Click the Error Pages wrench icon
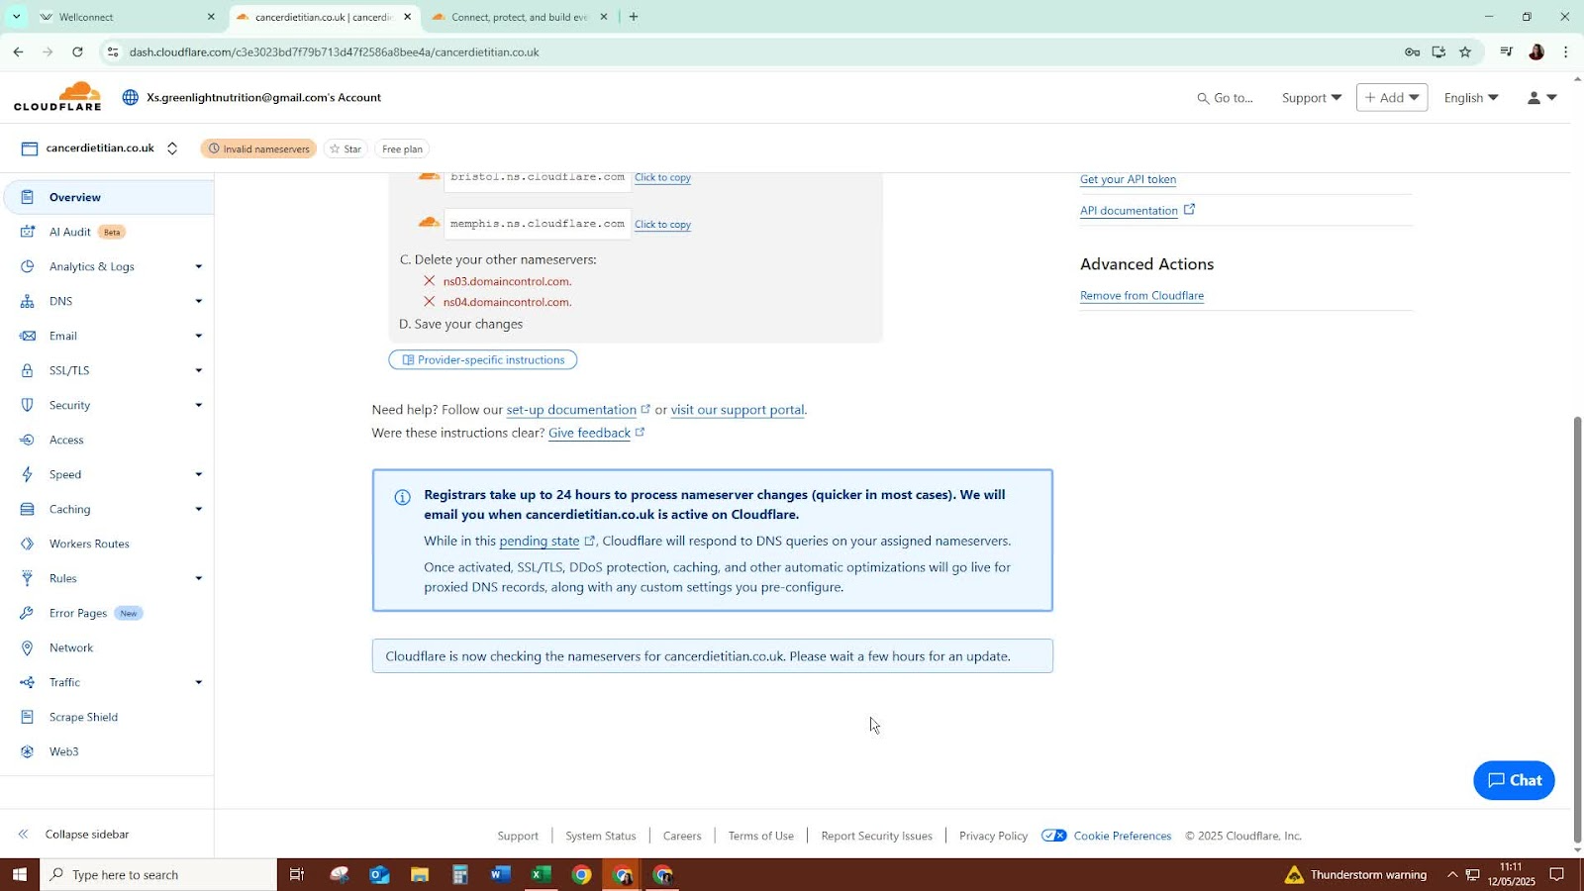 28,613
